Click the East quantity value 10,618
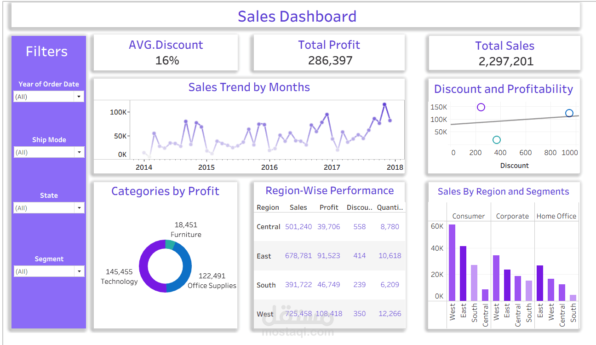Image resolution: width=596 pixels, height=345 pixels. pyautogui.click(x=390, y=256)
